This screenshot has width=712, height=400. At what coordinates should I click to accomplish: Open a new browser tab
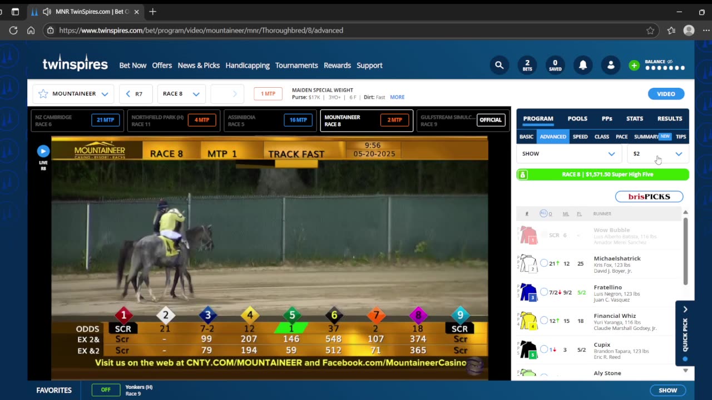(152, 12)
